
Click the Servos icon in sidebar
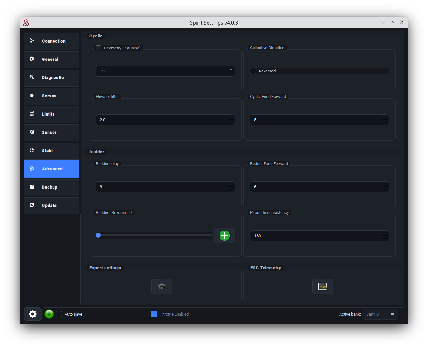click(x=32, y=96)
